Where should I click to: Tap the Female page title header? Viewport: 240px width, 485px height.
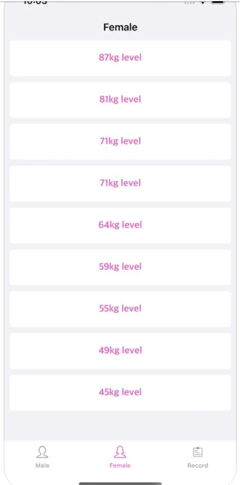(x=120, y=27)
